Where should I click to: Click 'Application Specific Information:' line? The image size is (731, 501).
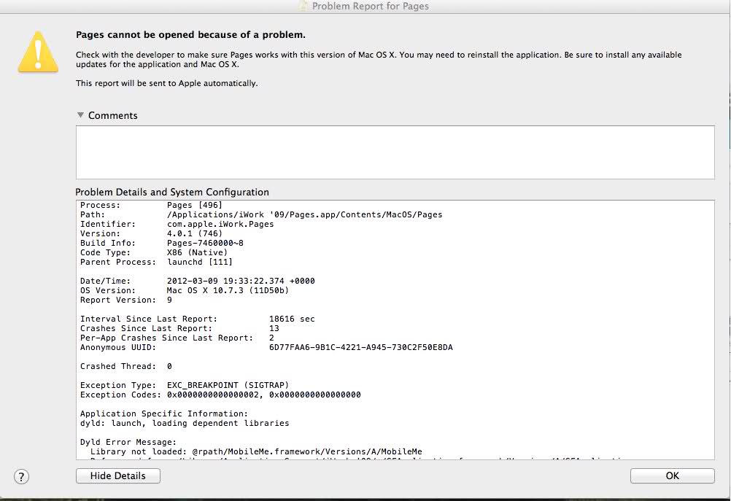click(x=164, y=413)
